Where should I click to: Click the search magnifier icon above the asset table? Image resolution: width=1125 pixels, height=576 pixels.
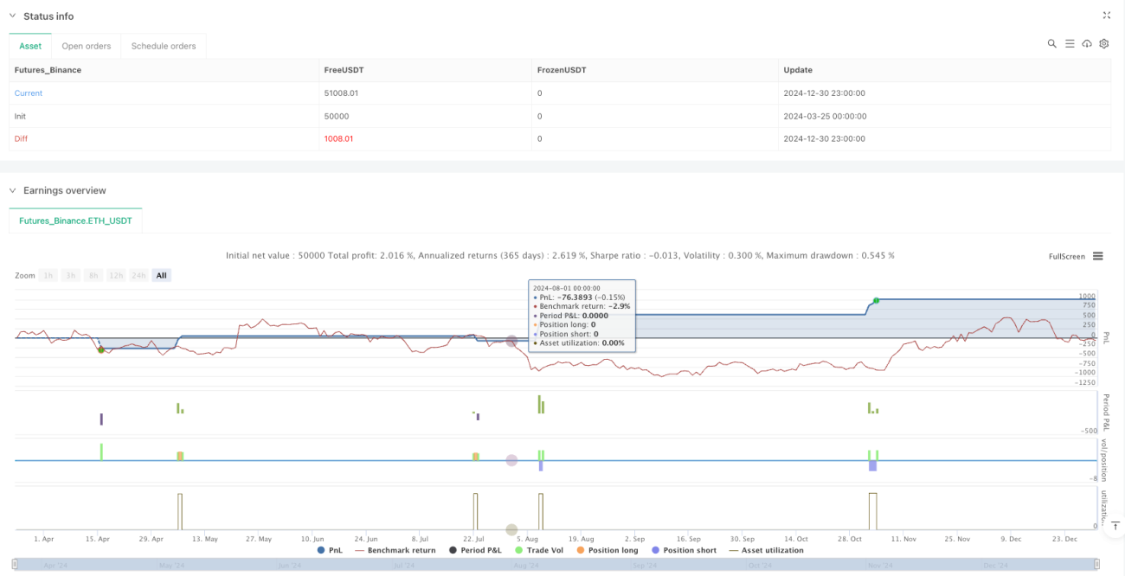tap(1052, 43)
